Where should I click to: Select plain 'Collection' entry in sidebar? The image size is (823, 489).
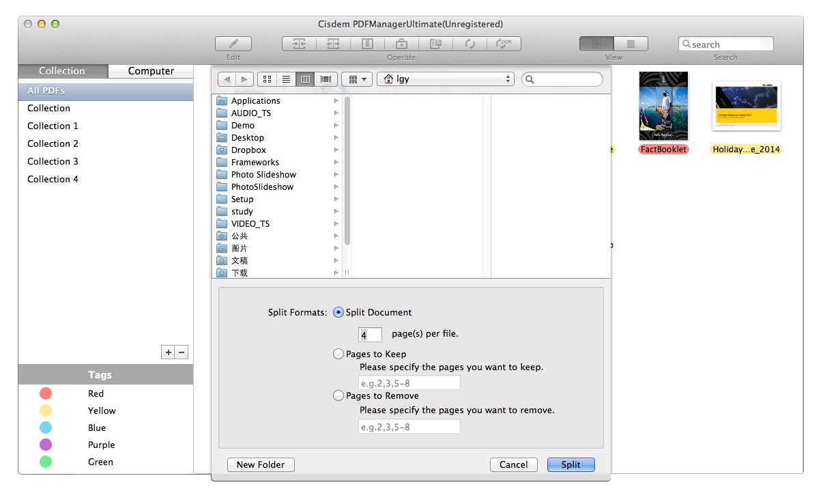(x=106, y=109)
